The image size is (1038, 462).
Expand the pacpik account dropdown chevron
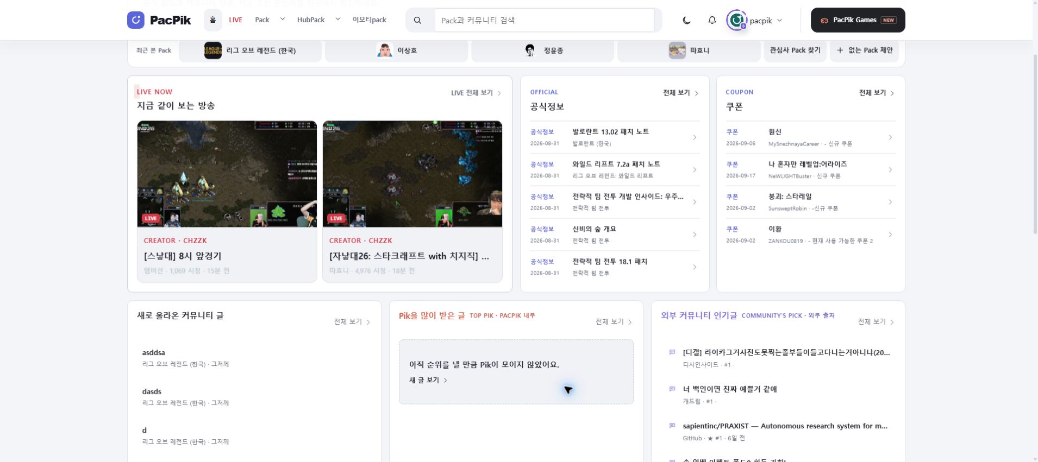tap(779, 20)
